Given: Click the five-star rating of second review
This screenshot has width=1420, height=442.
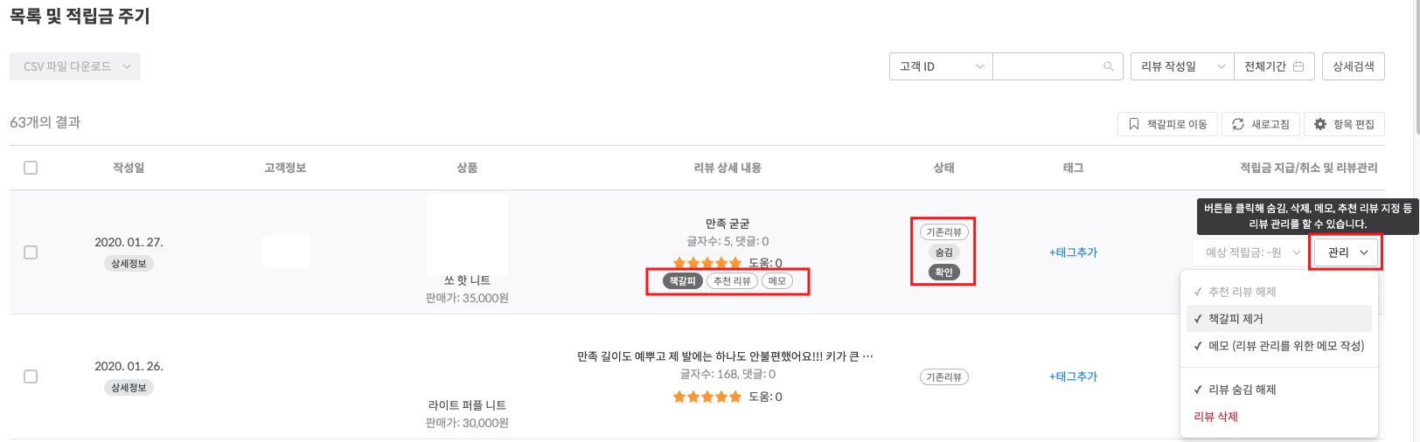Looking at the screenshot, I should (707, 397).
